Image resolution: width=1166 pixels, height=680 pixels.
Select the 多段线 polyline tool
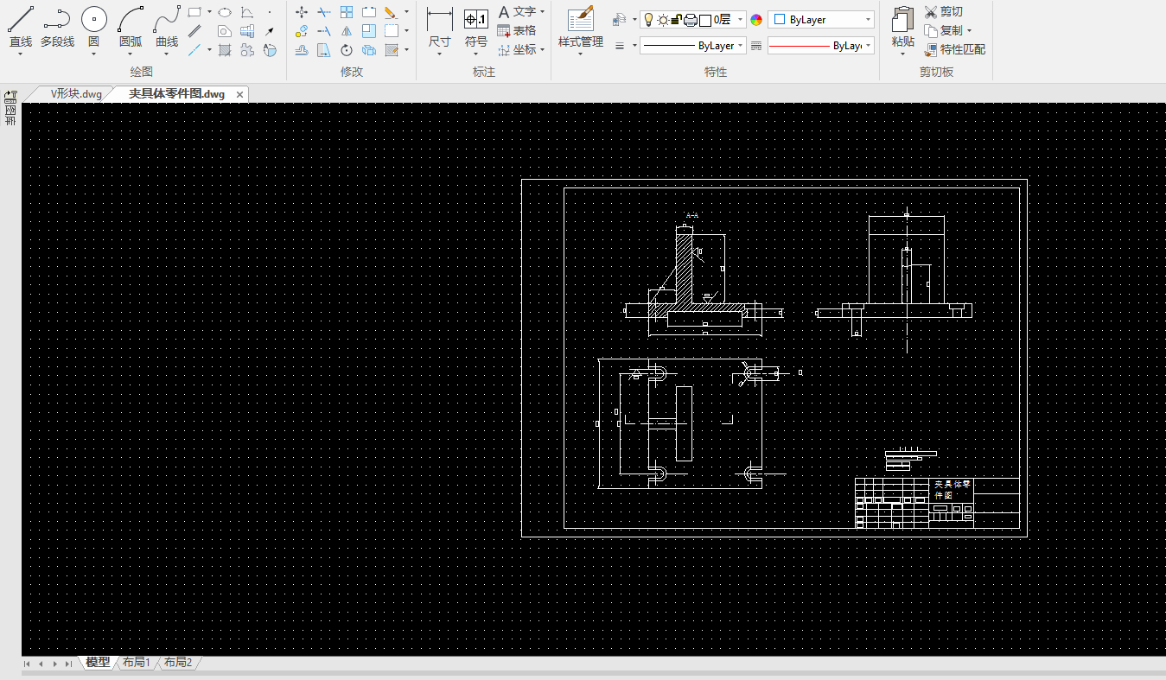[x=57, y=28]
